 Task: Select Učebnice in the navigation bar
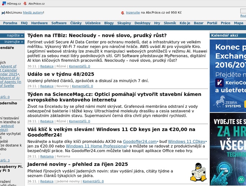click(93, 23)
